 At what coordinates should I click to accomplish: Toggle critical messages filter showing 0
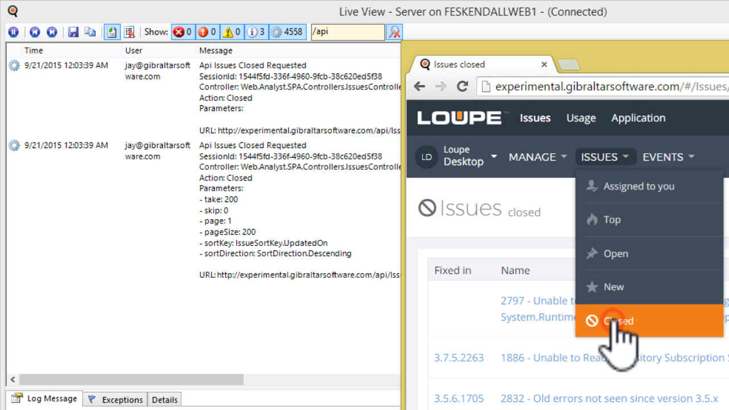pyautogui.click(x=183, y=32)
